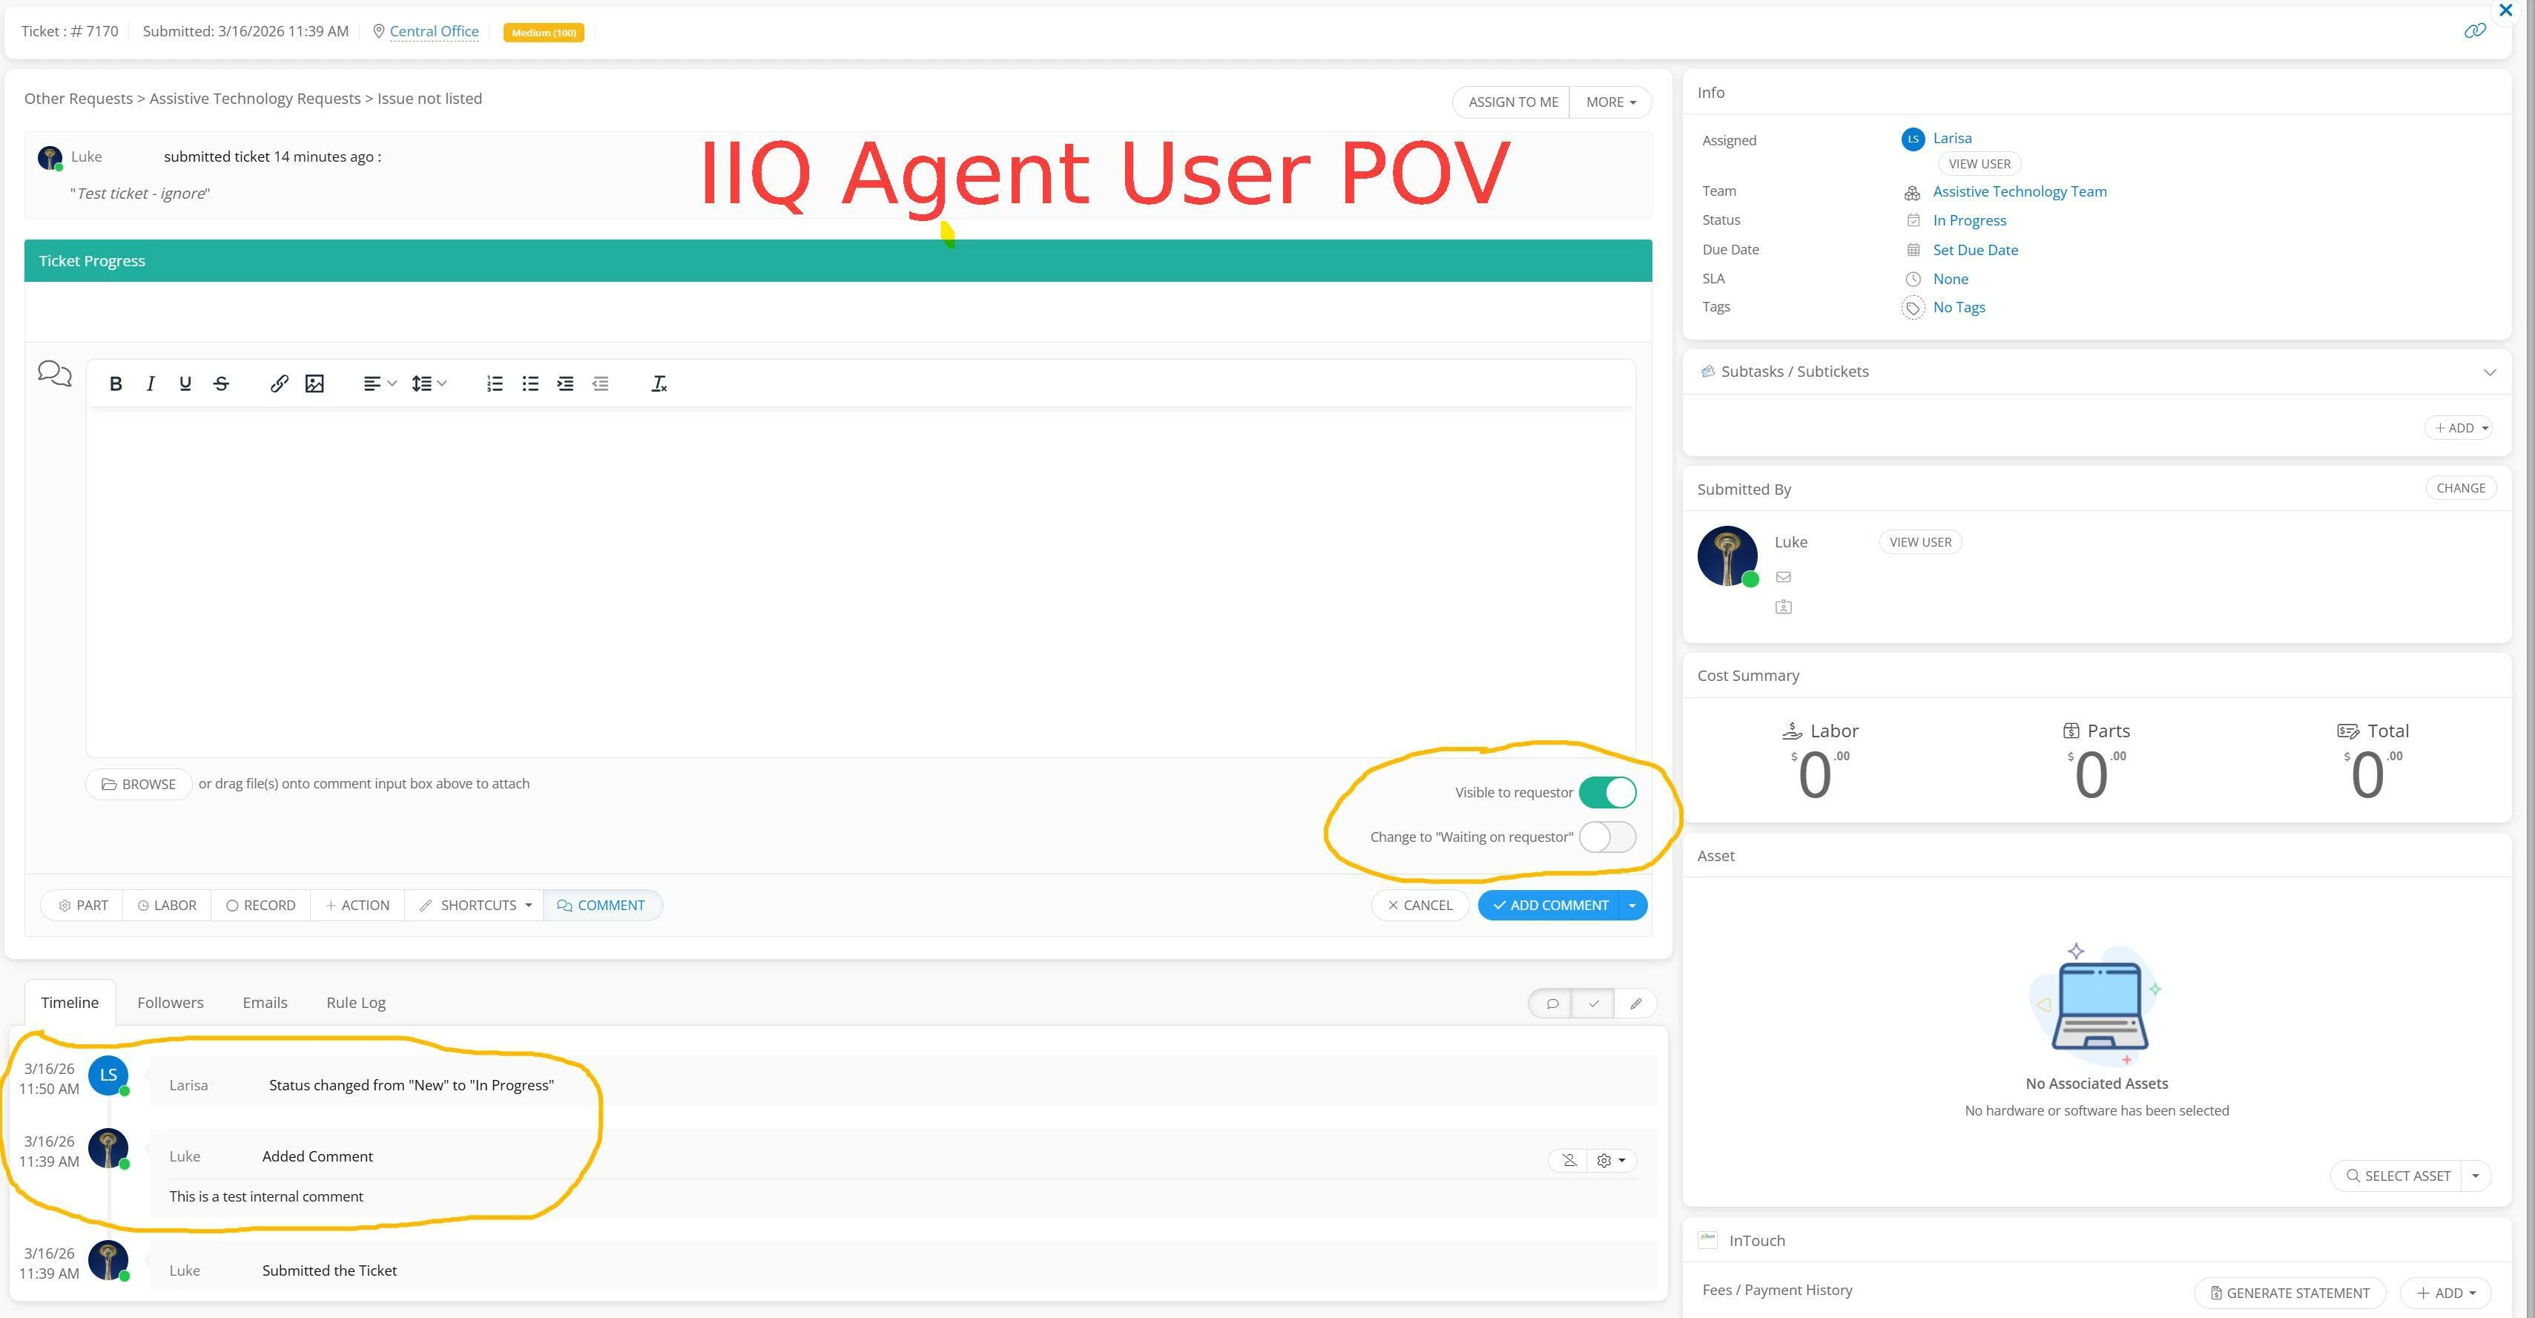Copy ticket link with chain icon

[2474, 31]
